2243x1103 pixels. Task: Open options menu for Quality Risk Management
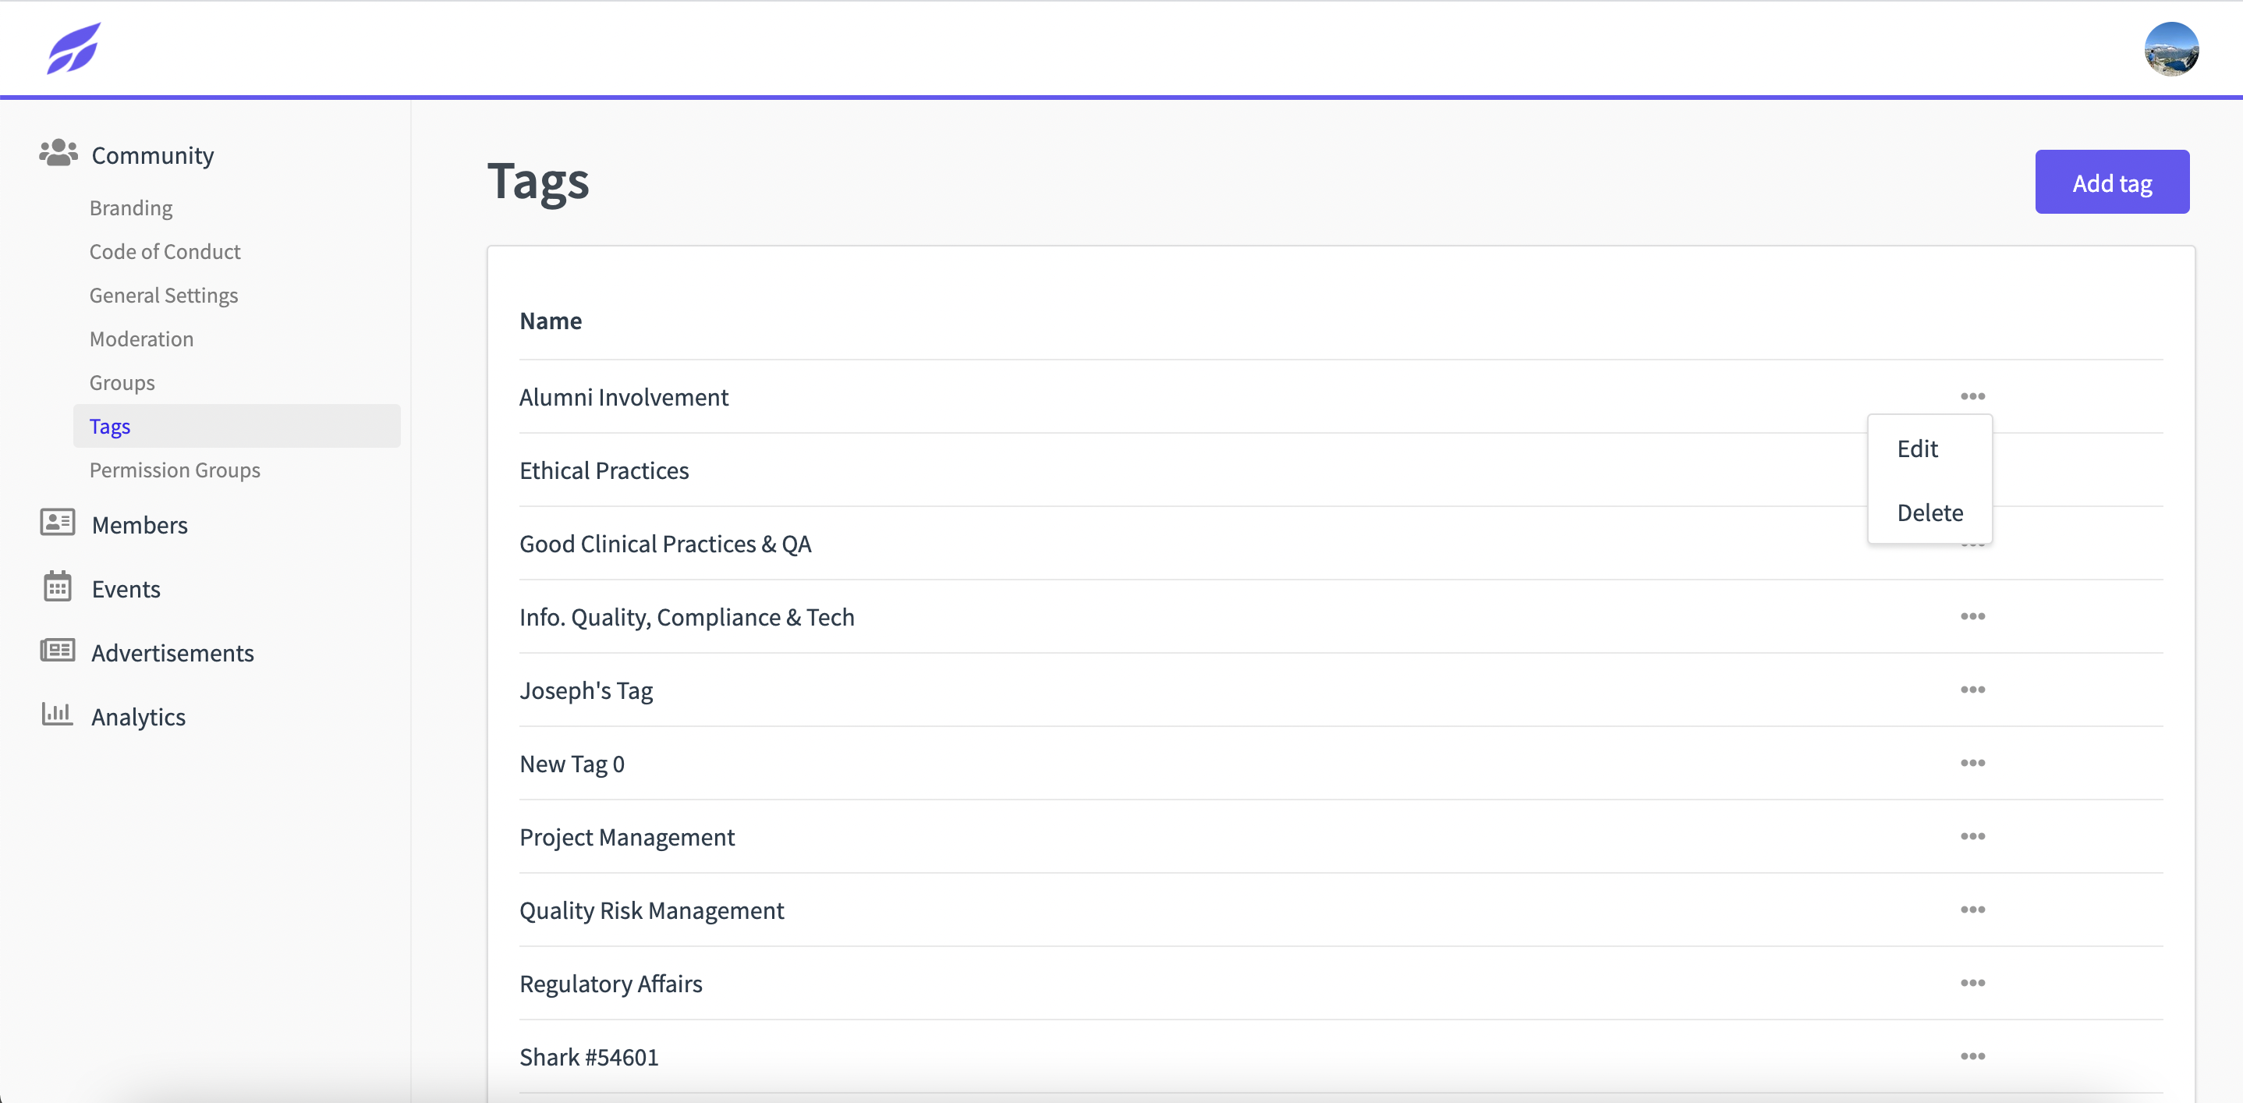tap(1972, 910)
